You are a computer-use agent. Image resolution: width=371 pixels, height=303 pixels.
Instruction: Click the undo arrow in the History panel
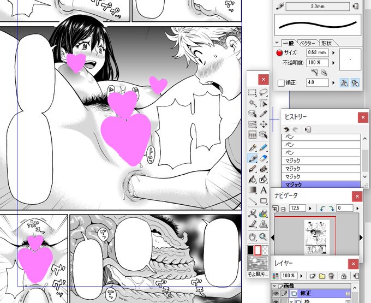coord(286,129)
